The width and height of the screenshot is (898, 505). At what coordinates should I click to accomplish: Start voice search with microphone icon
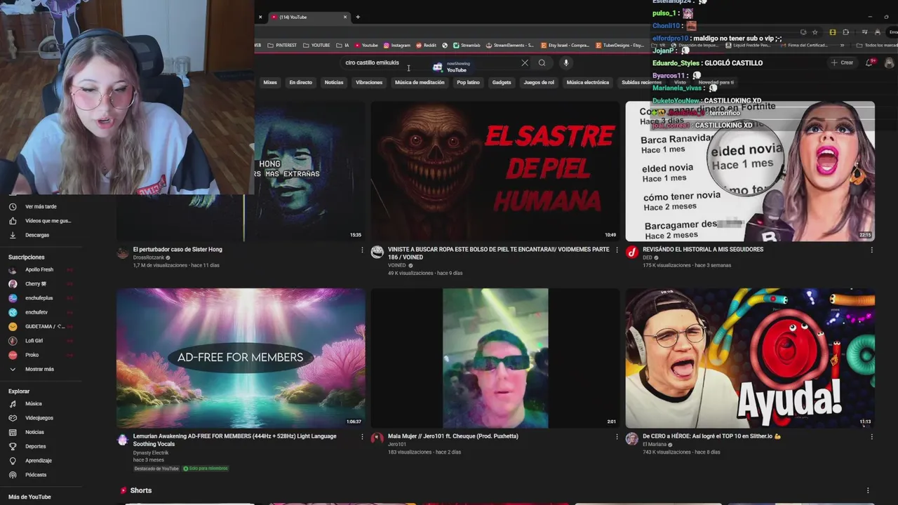click(566, 63)
